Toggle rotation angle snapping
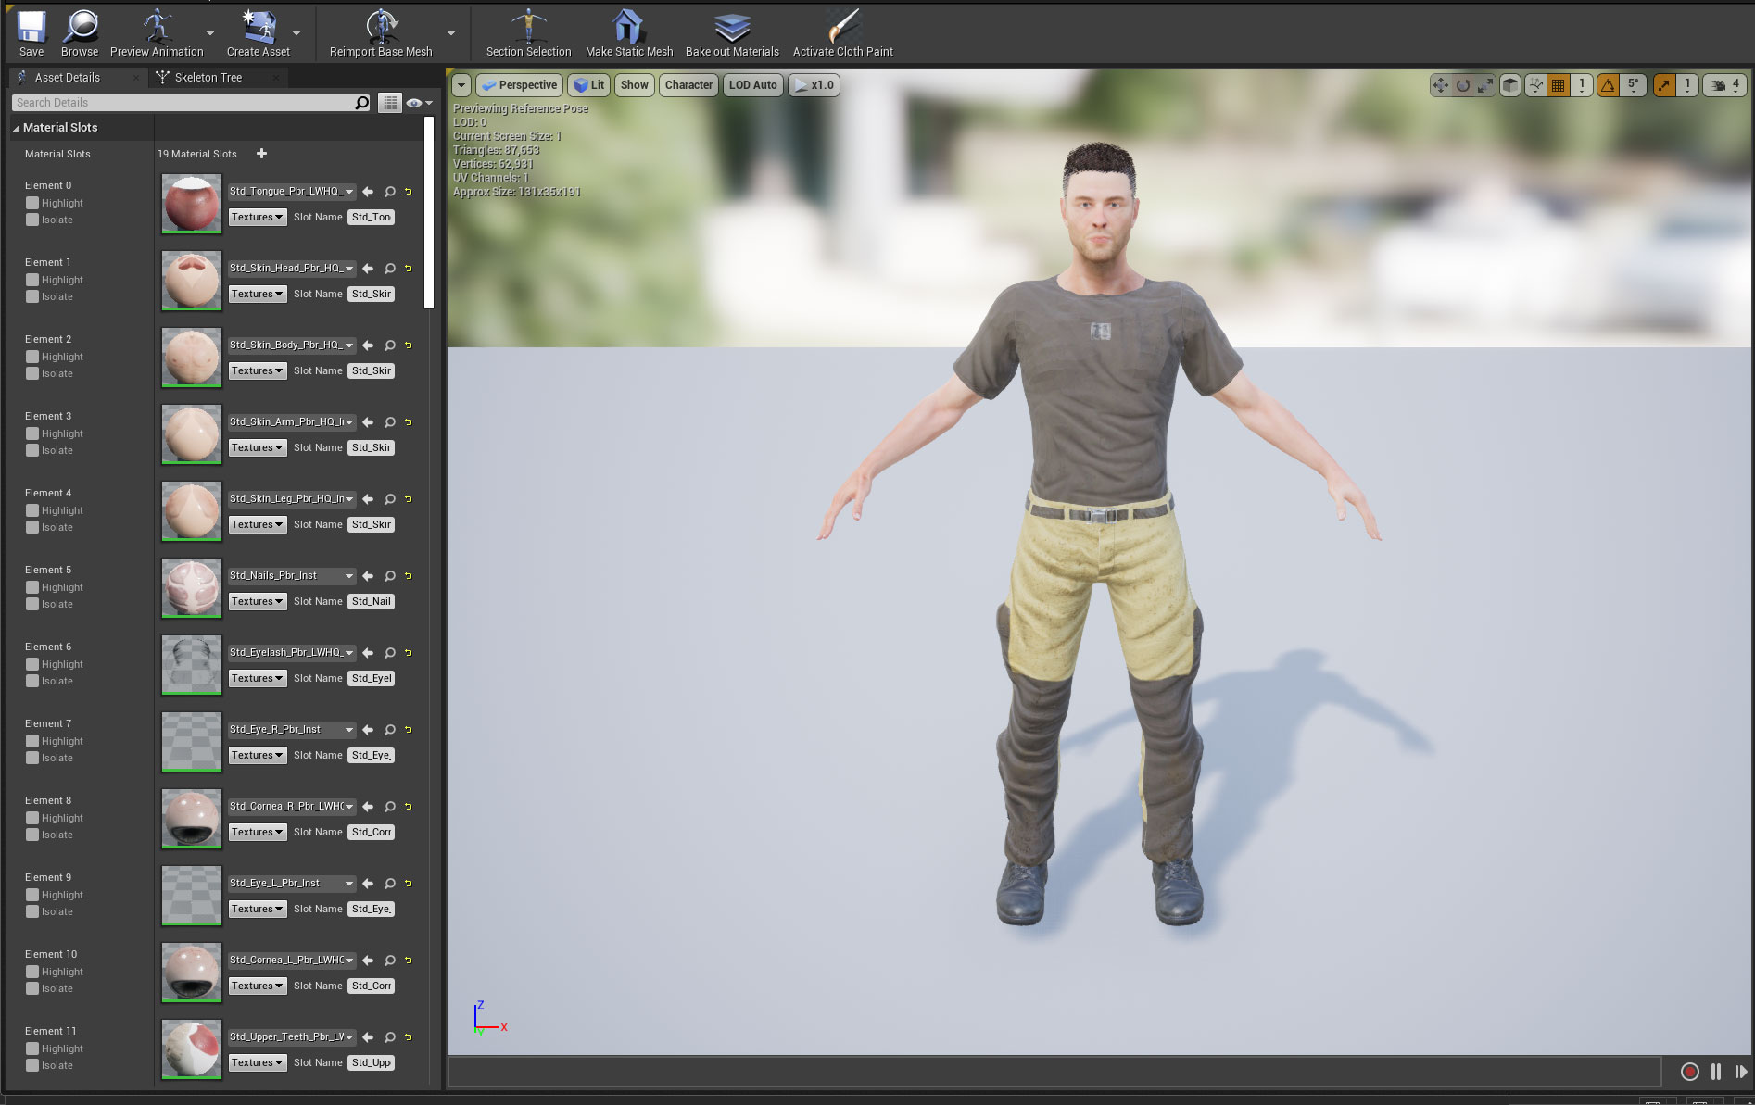Image resolution: width=1755 pixels, height=1105 pixels. [1608, 85]
